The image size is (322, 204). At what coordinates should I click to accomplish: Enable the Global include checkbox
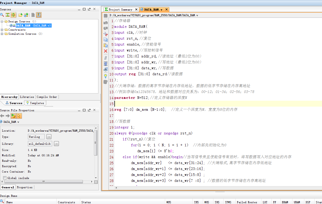click(5, 178)
